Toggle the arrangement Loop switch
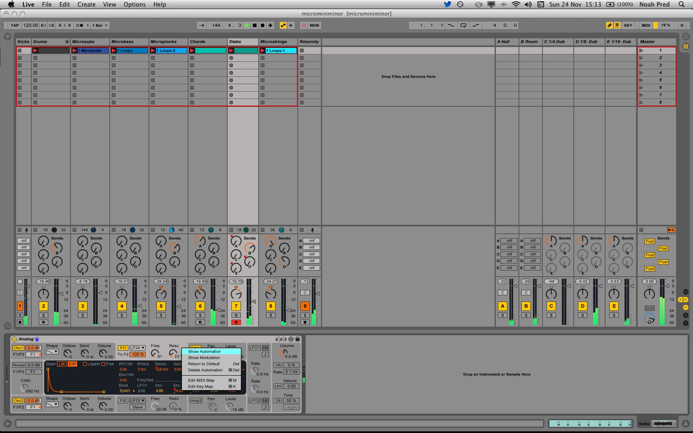This screenshot has height=433, width=693. [463, 25]
